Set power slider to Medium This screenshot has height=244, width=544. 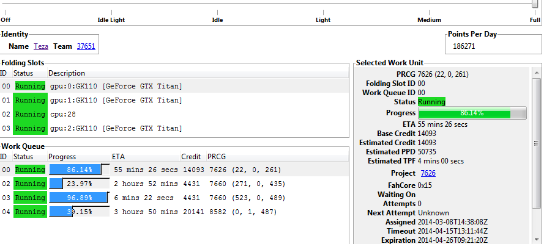[x=429, y=20]
